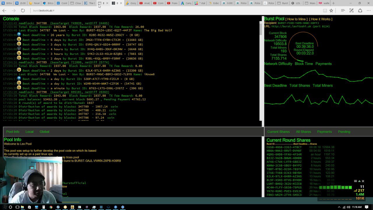Image resolution: width=373 pixels, height=210 pixels.
Task: Switch to the wallet browser tab
Action: 324,3
